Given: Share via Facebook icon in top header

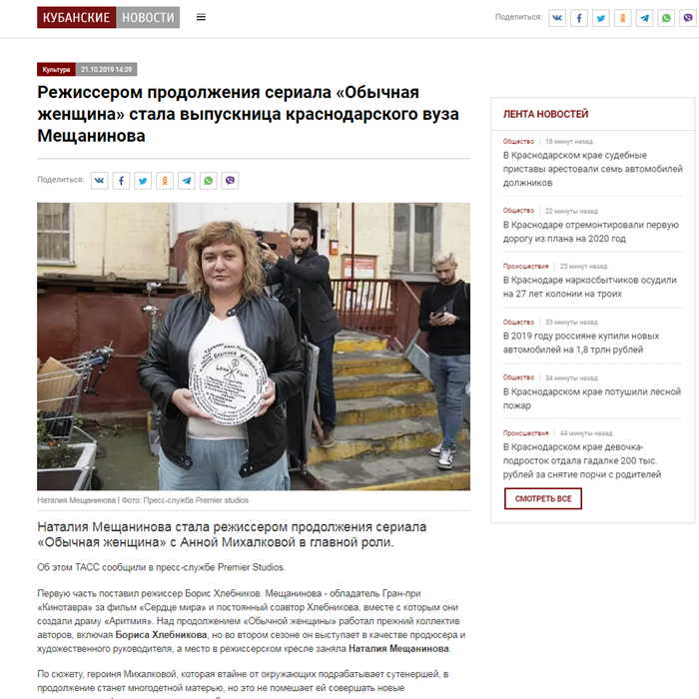Looking at the screenshot, I should [x=579, y=18].
